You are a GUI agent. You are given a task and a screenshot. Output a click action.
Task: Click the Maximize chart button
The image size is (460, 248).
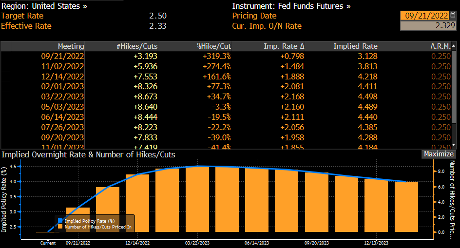(439, 154)
